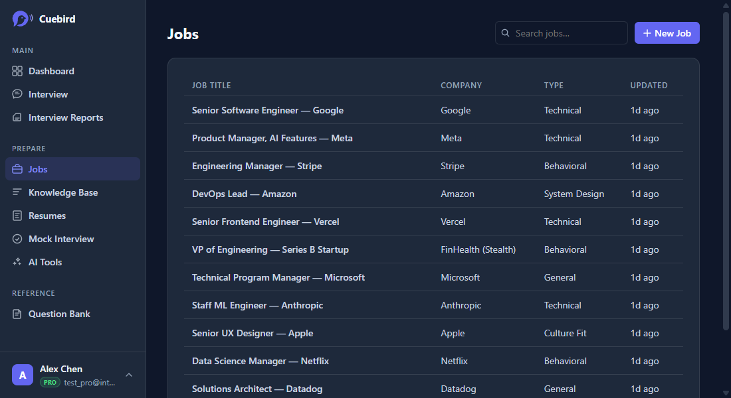
Task: Open AI Tools
Action: [72, 262]
